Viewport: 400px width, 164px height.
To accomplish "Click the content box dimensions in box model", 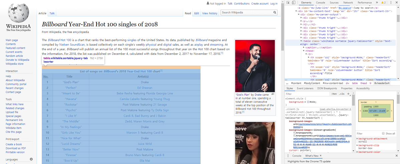I will click(377, 111).
